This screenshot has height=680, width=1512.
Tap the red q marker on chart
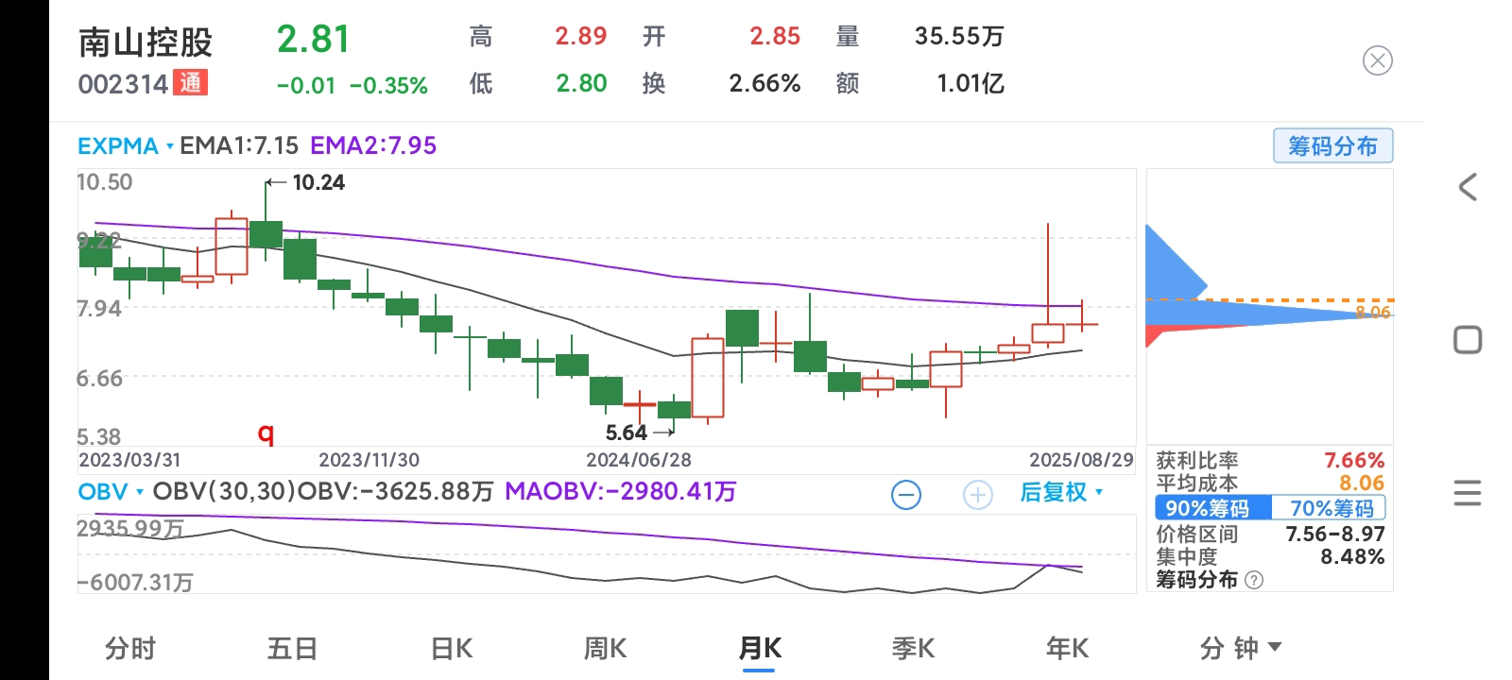[266, 433]
